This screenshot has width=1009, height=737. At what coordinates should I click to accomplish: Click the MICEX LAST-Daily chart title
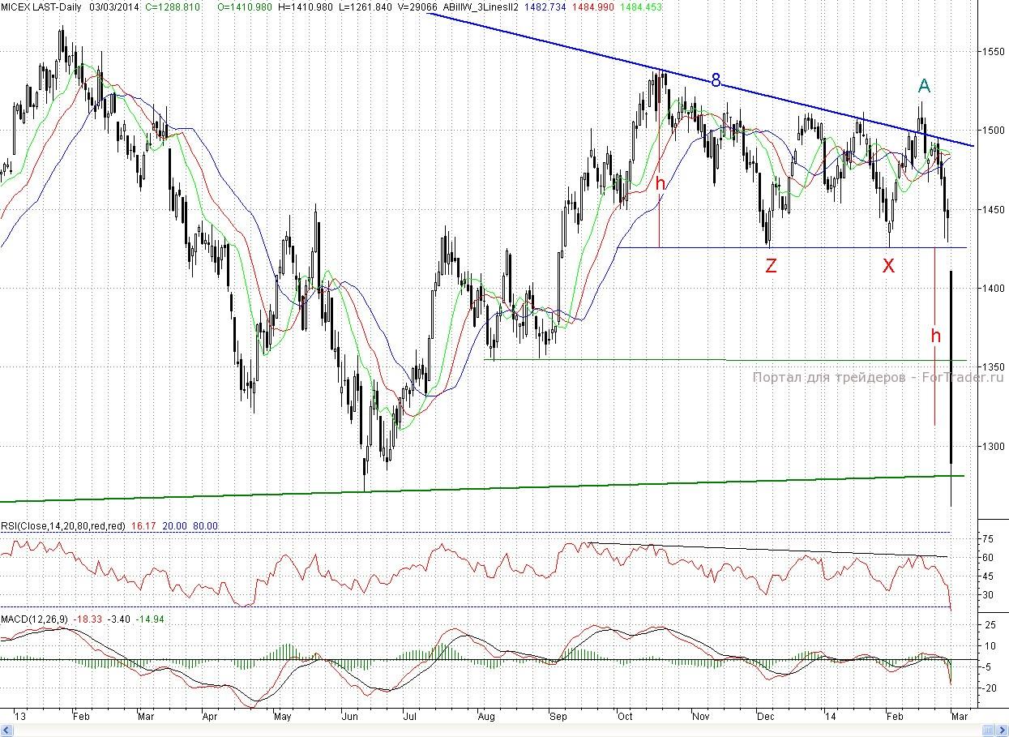(x=40, y=6)
